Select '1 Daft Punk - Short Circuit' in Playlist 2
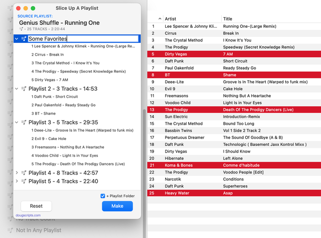 (77, 97)
